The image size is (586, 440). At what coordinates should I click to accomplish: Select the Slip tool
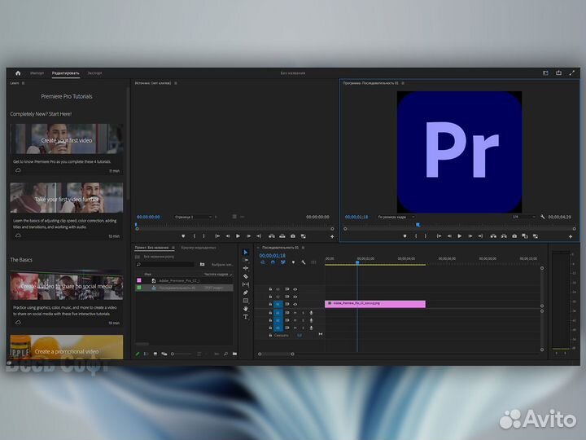click(246, 284)
